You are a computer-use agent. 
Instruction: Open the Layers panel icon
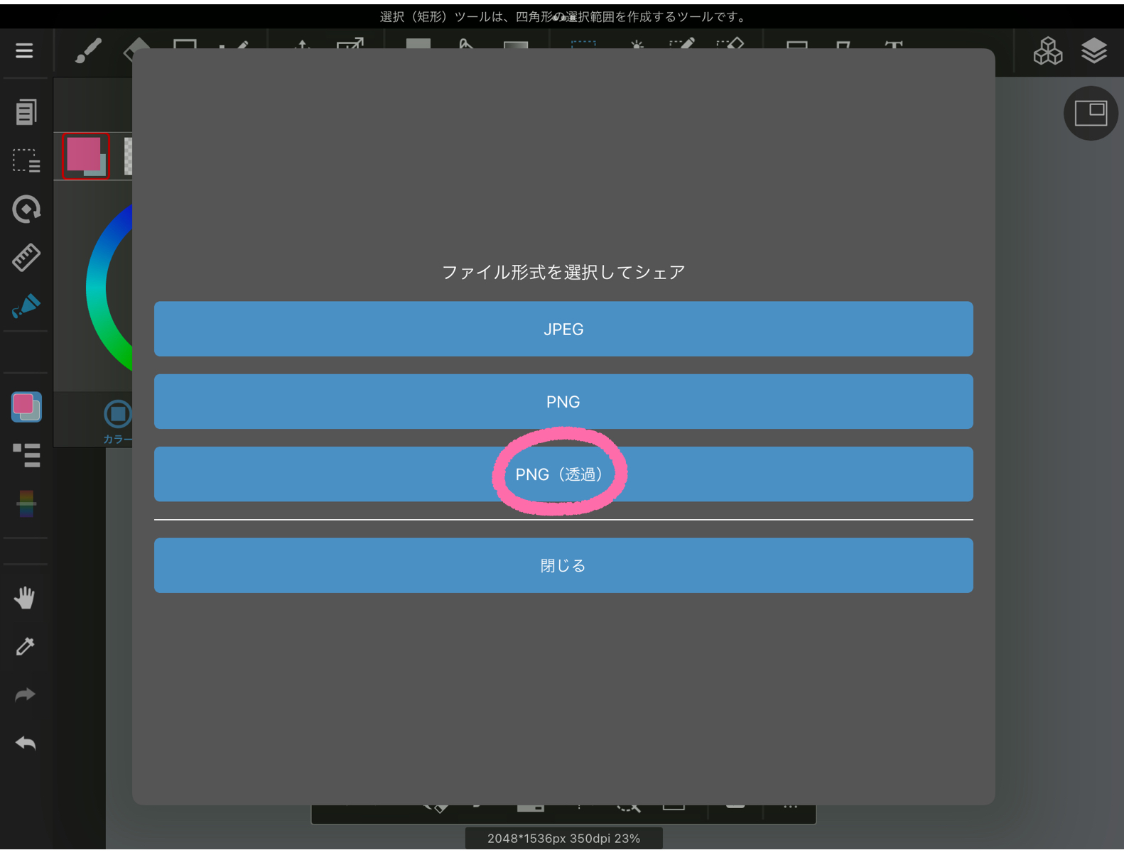click(x=1094, y=50)
